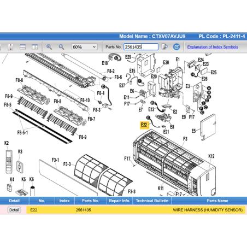Select the E22 cell in the results row
This screenshot has width=247, height=247.
(34, 210)
